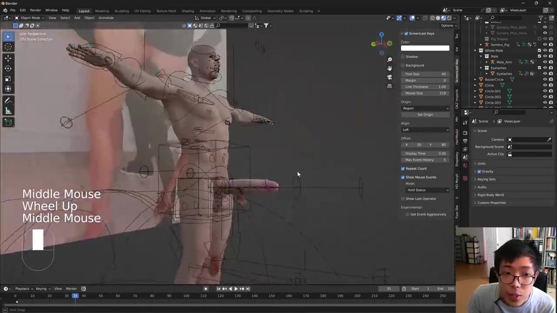Select the Move tool

tap(8, 58)
